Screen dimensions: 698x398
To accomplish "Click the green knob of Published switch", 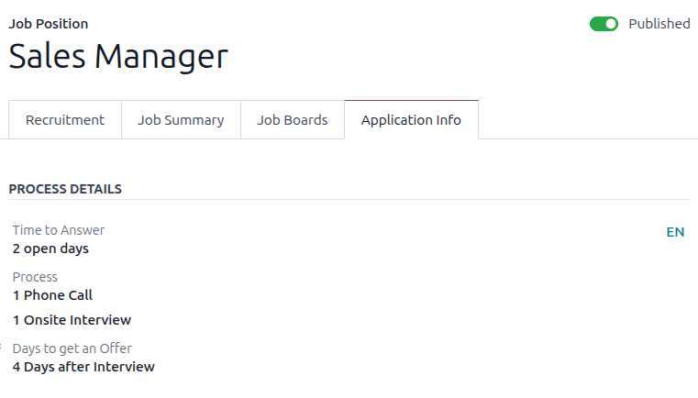I will [x=611, y=24].
